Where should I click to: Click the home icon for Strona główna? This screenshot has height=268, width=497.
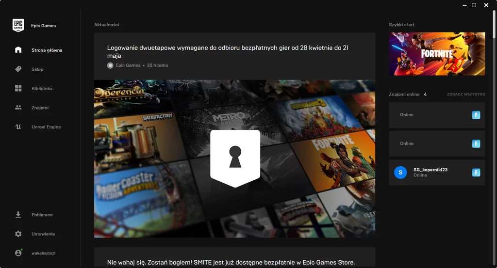pos(18,50)
